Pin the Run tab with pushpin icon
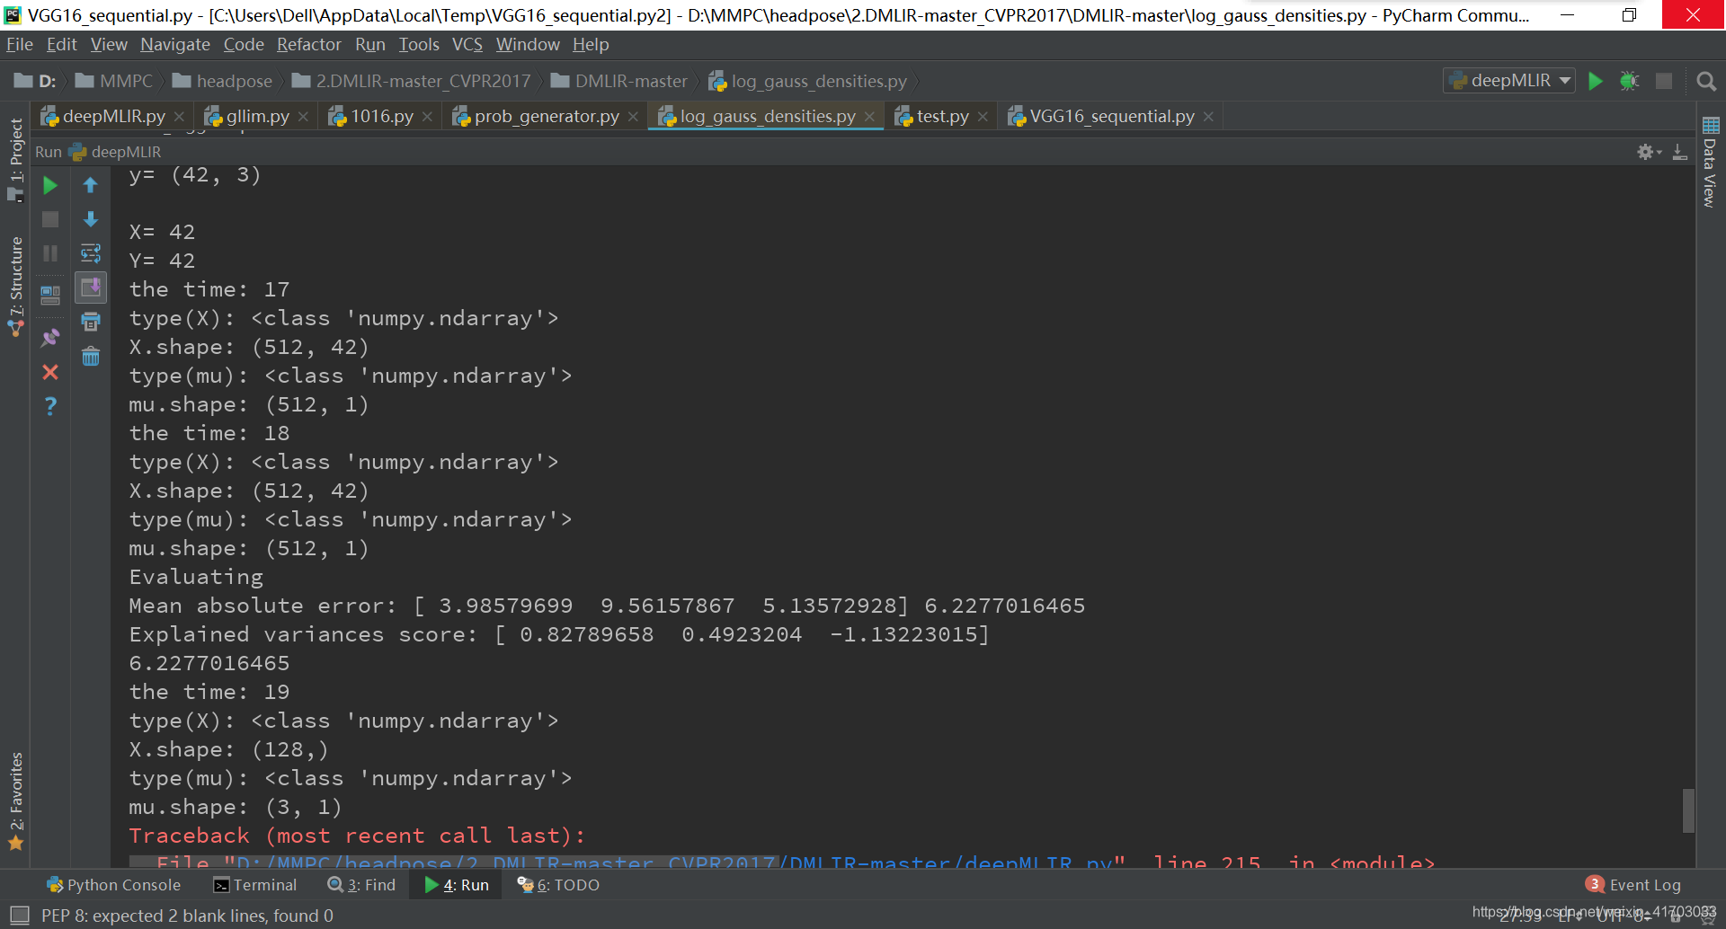This screenshot has width=1726, height=929. [50, 338]
